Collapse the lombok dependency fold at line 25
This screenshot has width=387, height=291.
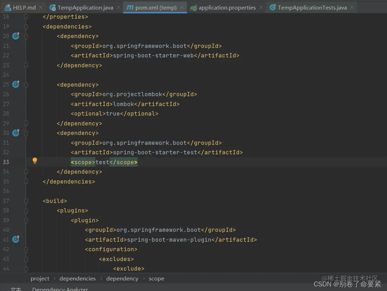[26, 85]
